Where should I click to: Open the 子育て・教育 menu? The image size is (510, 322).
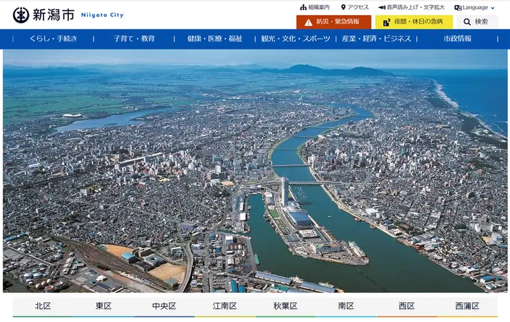[134, 39]
